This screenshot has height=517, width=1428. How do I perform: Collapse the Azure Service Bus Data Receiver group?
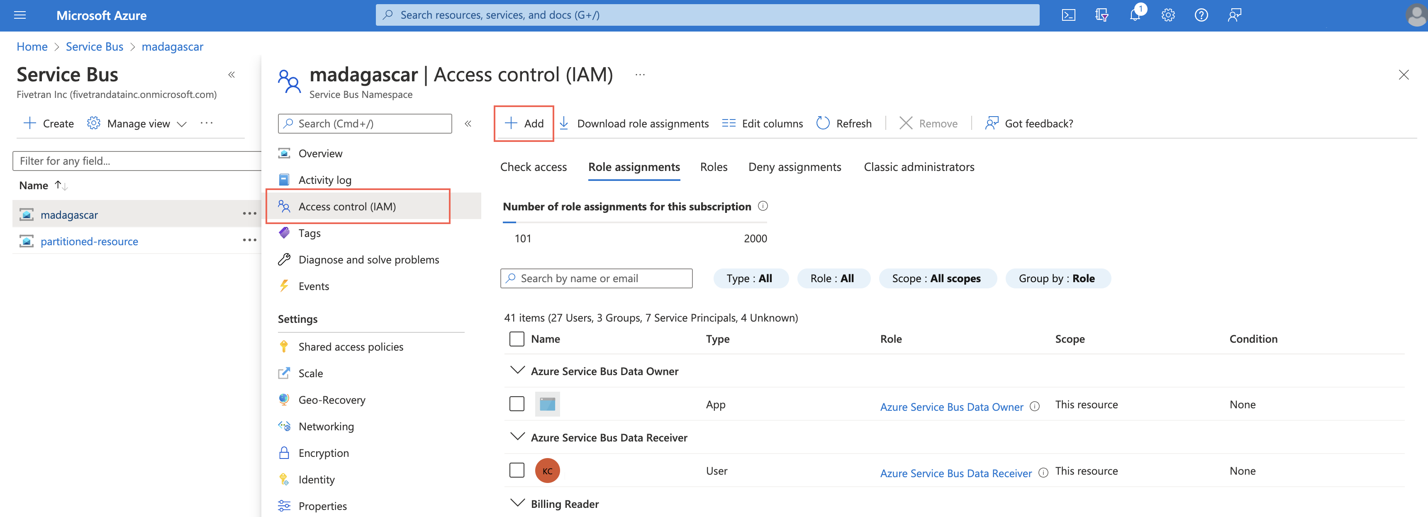[517, 437]
